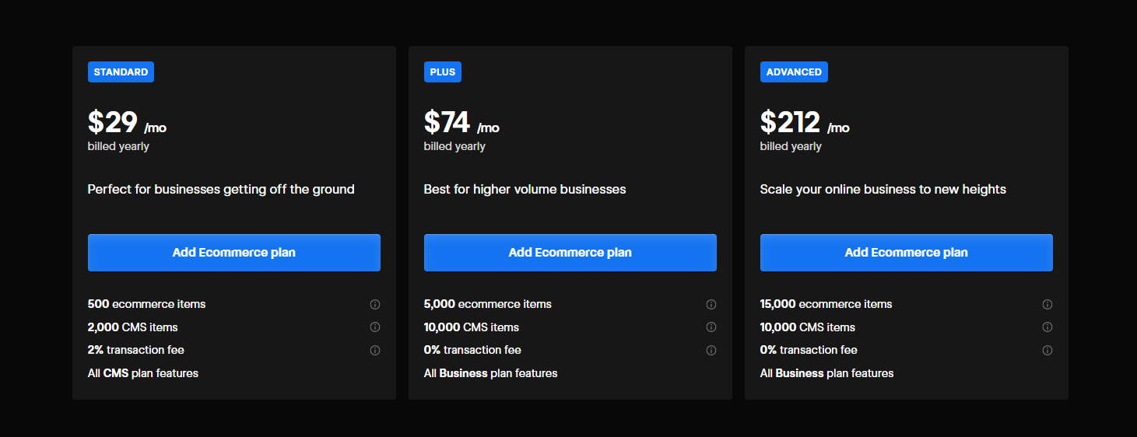Click Add Ecommerce plan under Advanced
The height and width of the screenshot is (437, 1137).
pos(907,253)
